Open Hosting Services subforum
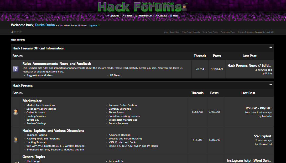The height and width of the screenshot is (163, 286). pyautogui.click(x=36, y=116)
